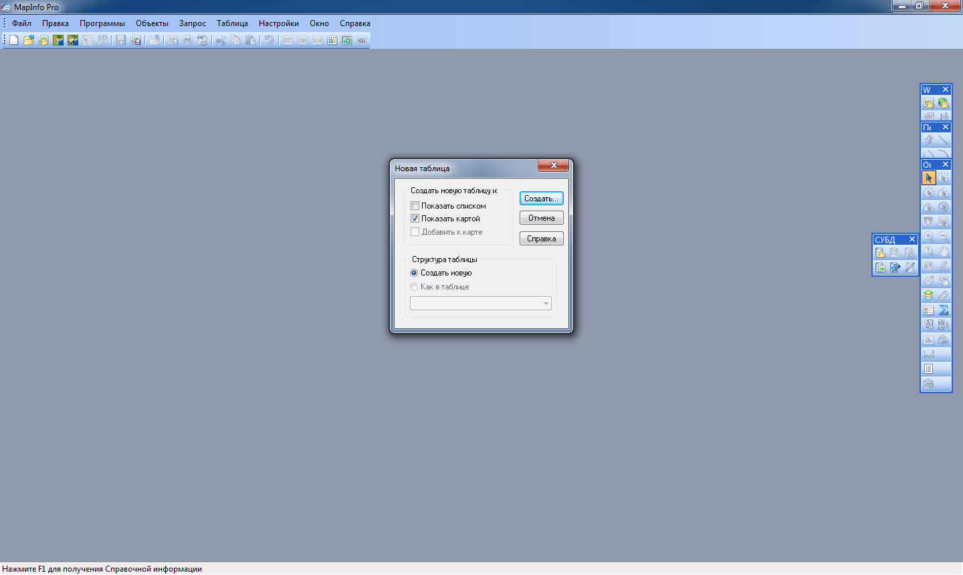963x575 pixels.
Task: Click the Open DBMS Table icon
Action: pos(880,253)
